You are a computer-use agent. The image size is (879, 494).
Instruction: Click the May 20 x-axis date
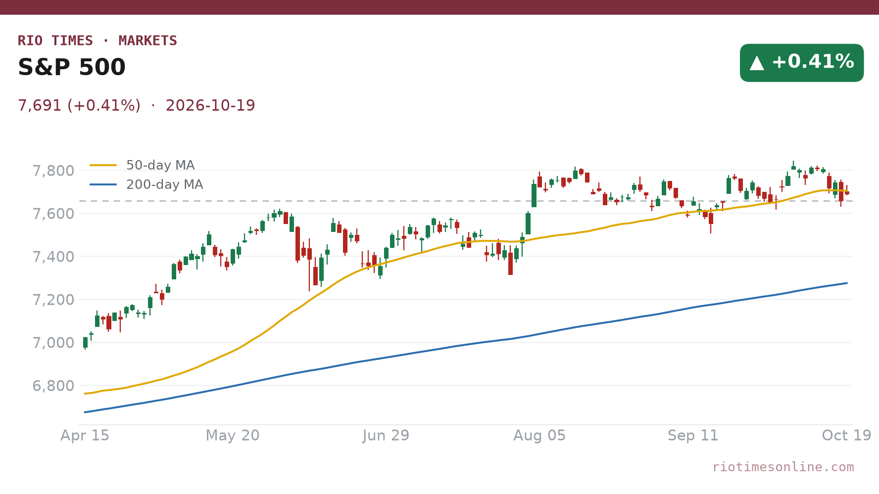(233, 436)
